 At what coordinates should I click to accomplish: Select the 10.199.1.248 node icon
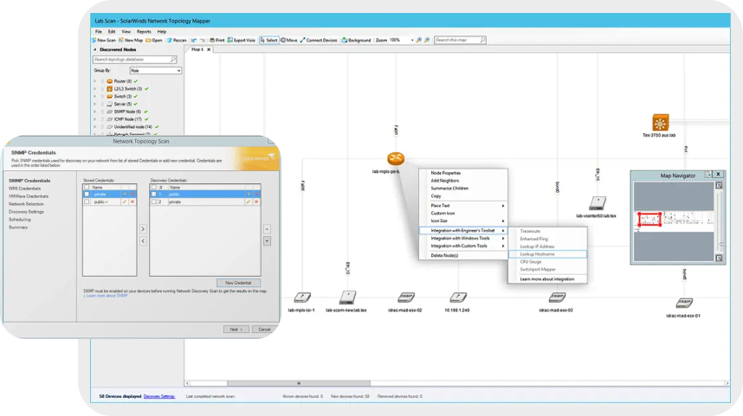458,298
